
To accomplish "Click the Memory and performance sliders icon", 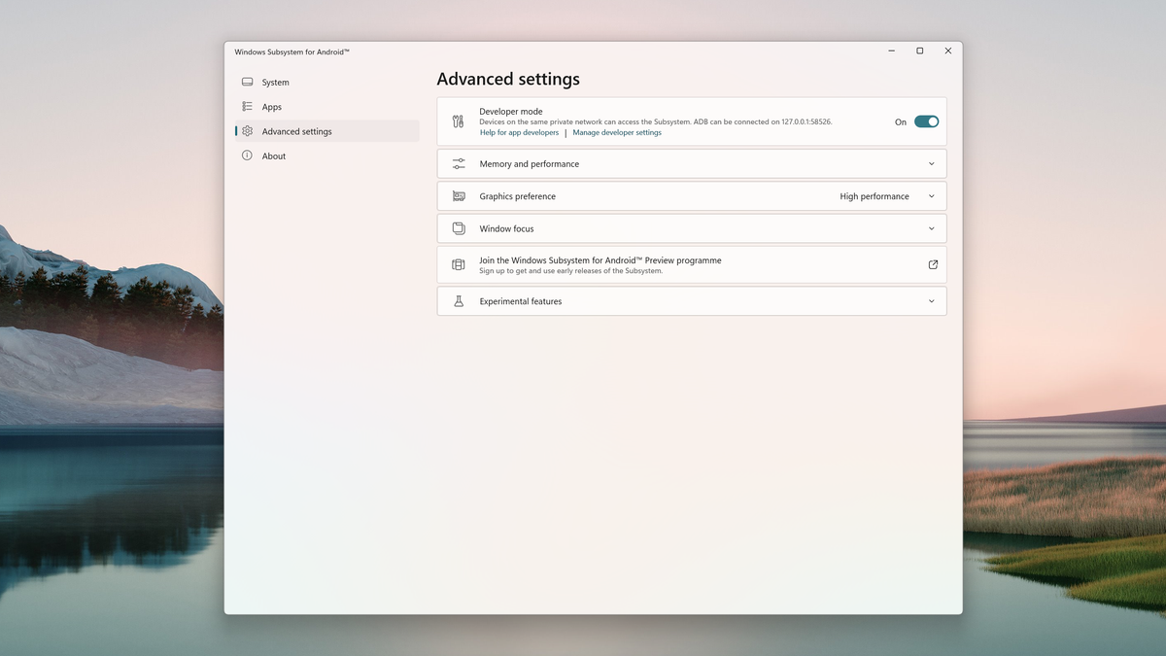I will pyautogui.click(x=458, y=163).
